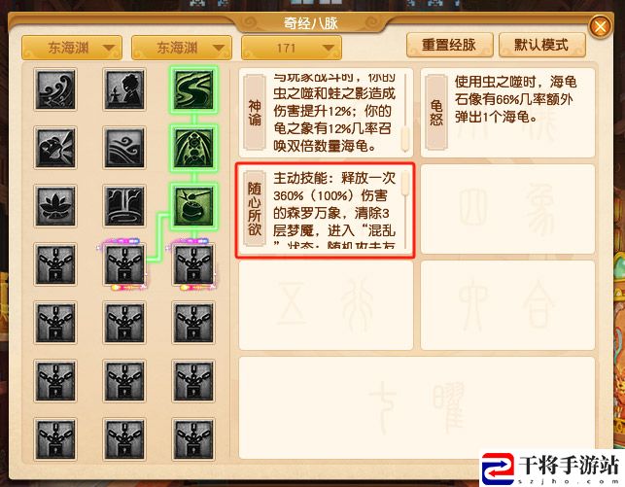Click the 重置经脉 button
This screenshot has width=625, height=487.
(450, 45)
